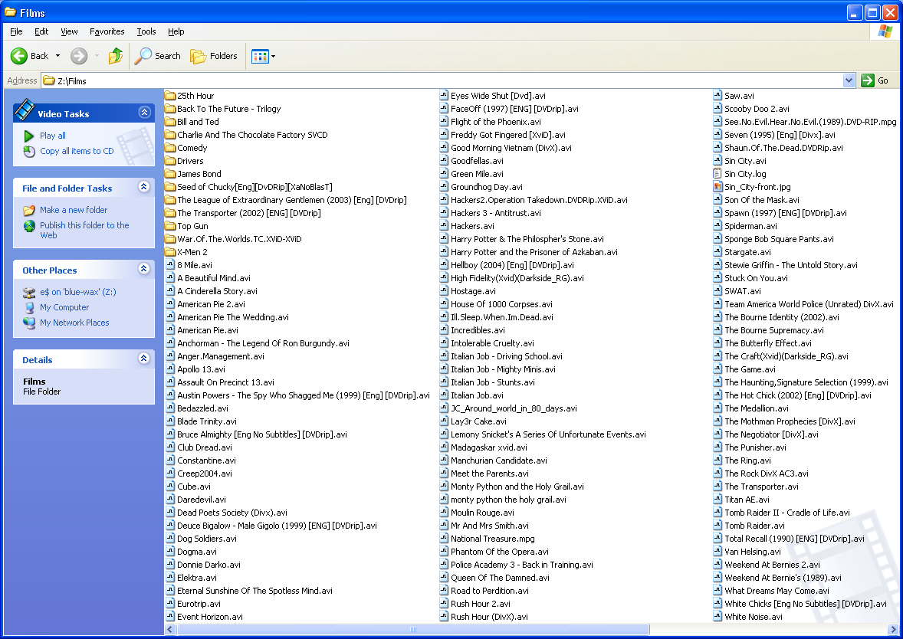Select Rush Hour 2.avi file name
903x639 pixels.
point(481,604)
